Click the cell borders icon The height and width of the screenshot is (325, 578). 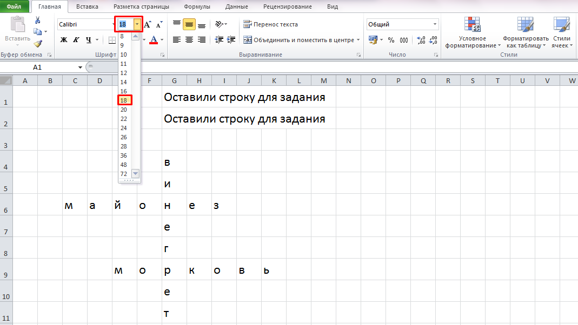[x=112, y=40]
